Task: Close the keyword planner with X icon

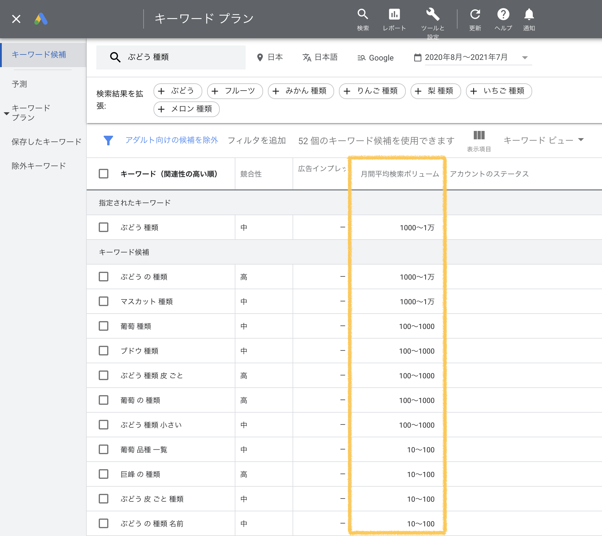Action: pos(16,19)
